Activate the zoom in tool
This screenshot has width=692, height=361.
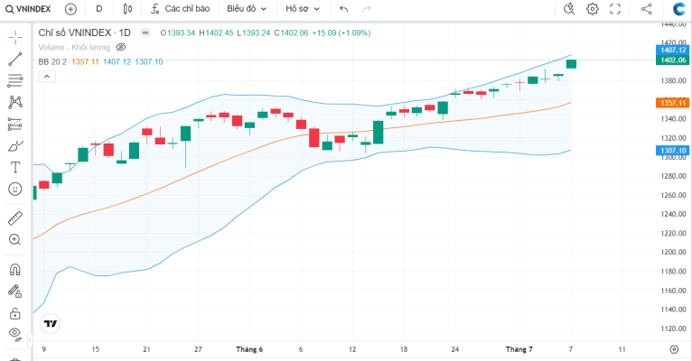tap(15, 240)
